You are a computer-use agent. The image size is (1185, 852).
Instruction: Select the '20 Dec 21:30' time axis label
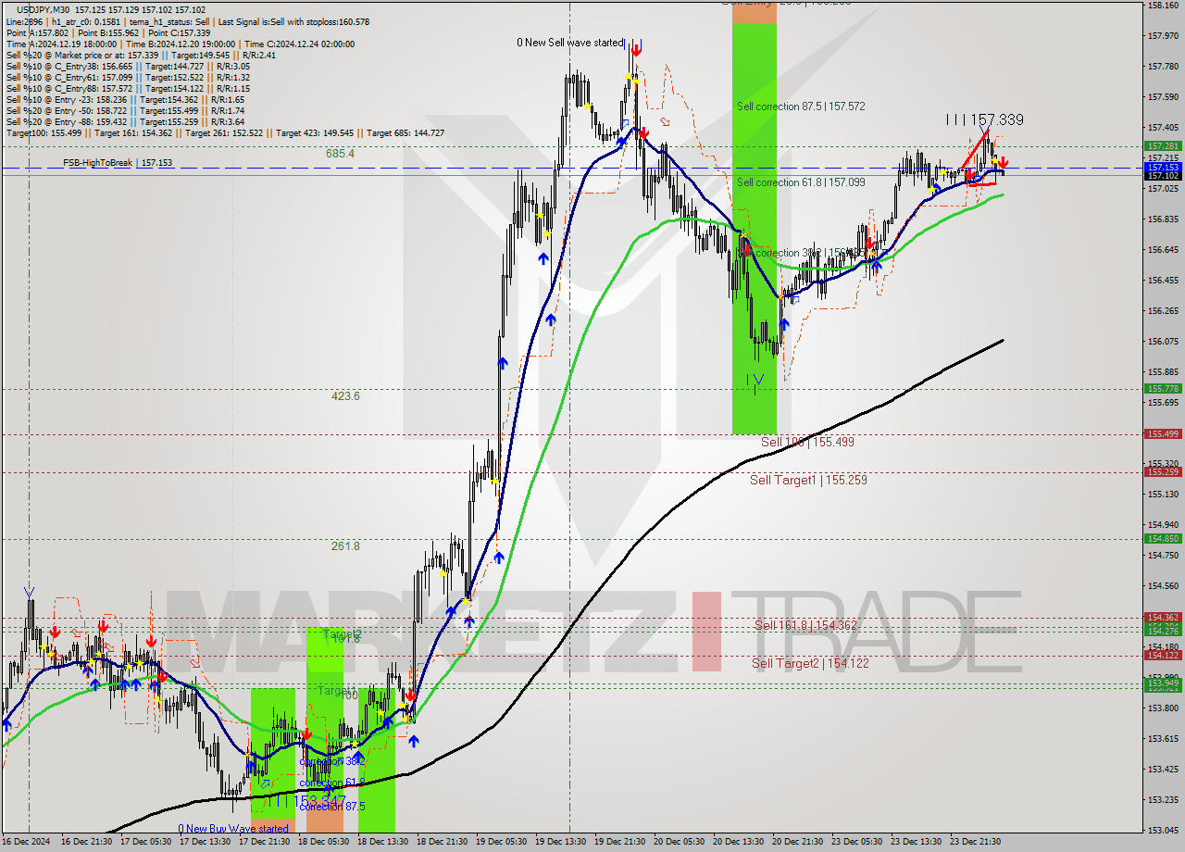click(x=800, y=843)
